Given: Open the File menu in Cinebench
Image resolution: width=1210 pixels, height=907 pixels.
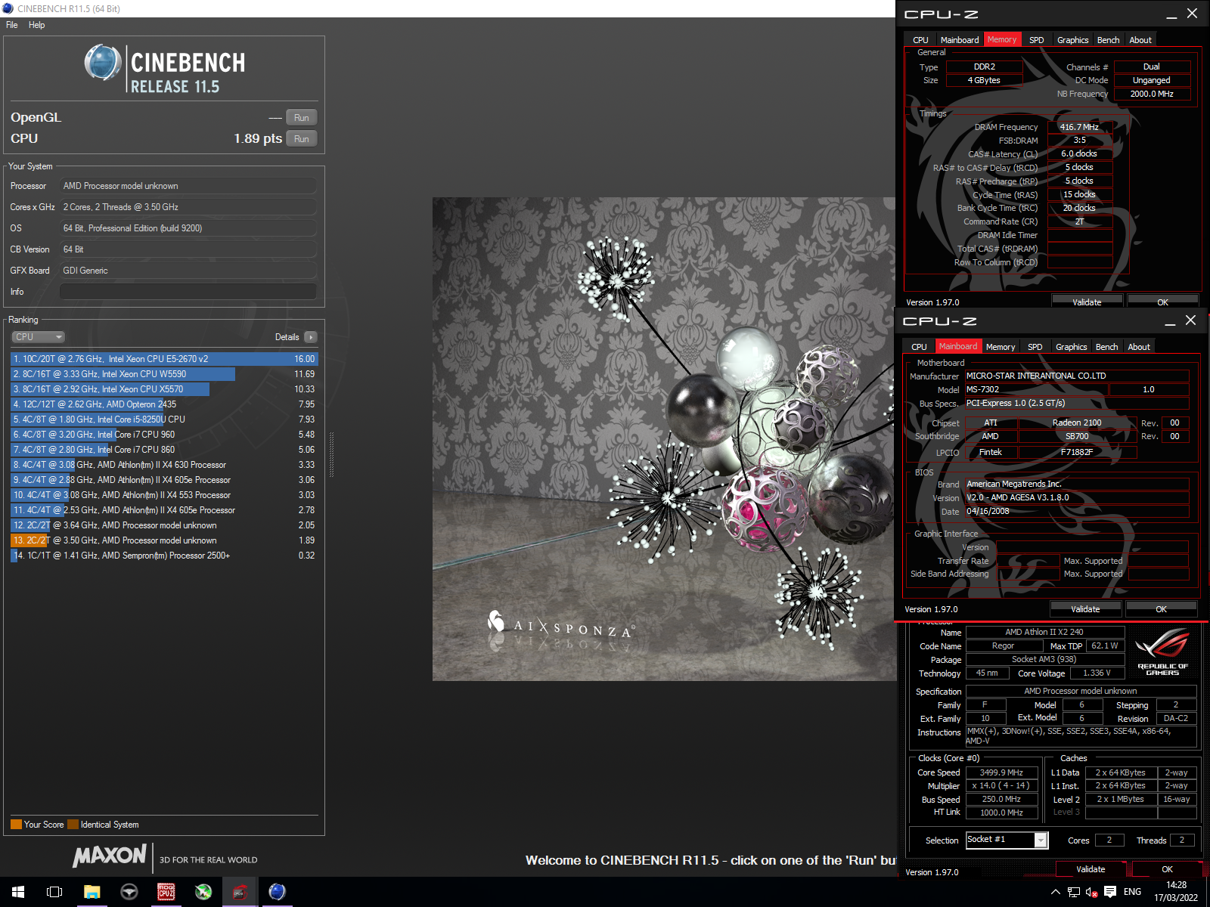Looking at the screenshot, I should [12, 25].
